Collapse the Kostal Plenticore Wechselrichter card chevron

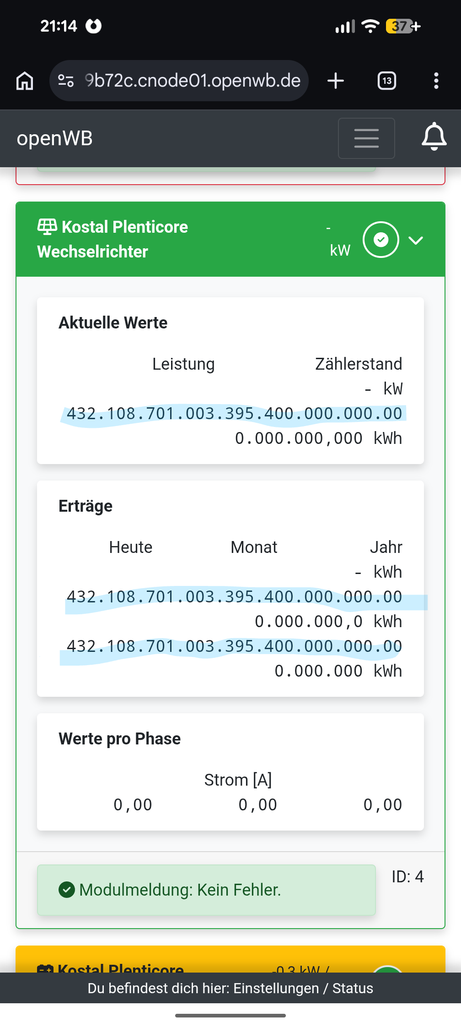[x=416, y=241]
